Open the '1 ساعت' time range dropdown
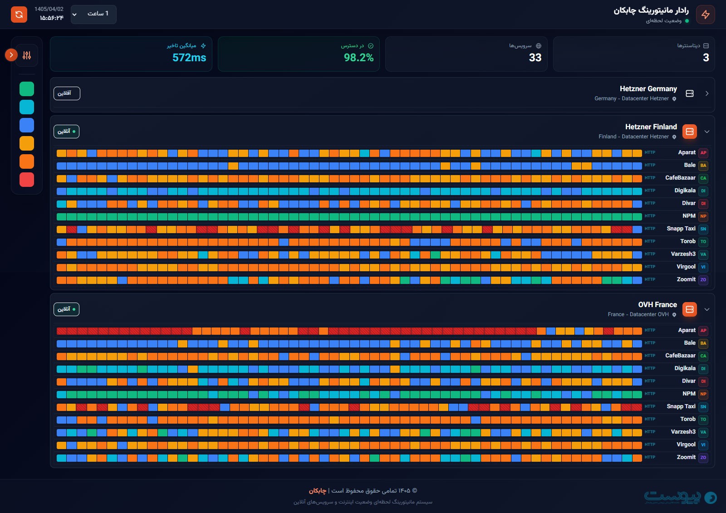Image resolution: width=726 pixels, height=513 pixels. click(93, 14)
